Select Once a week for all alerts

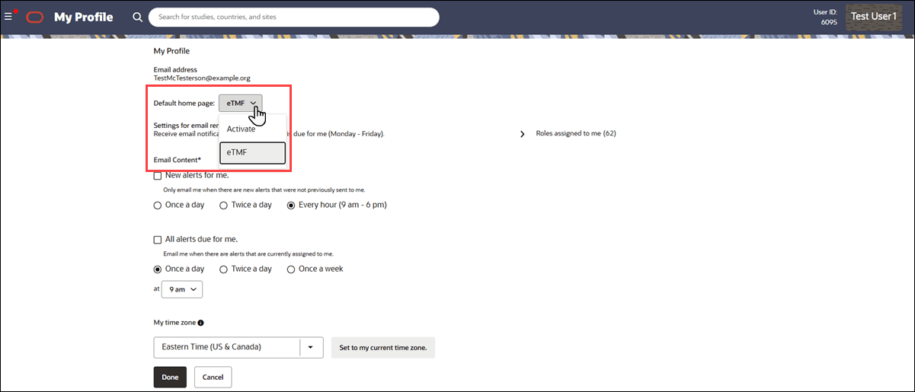[291, 269]
